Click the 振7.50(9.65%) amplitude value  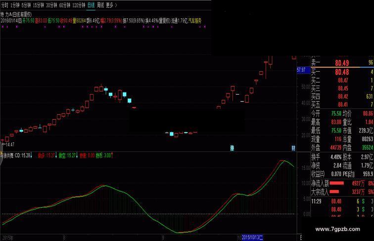[x=134, y=21]
